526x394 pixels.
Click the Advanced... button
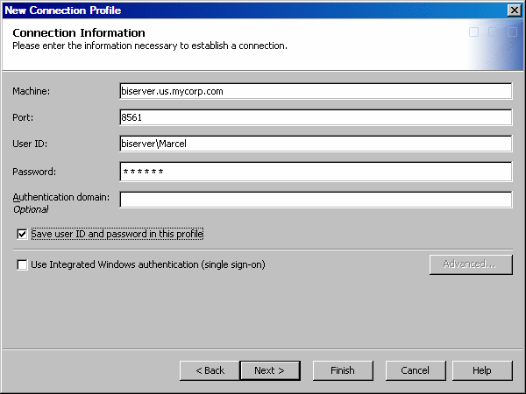click(x=470, y=264)
